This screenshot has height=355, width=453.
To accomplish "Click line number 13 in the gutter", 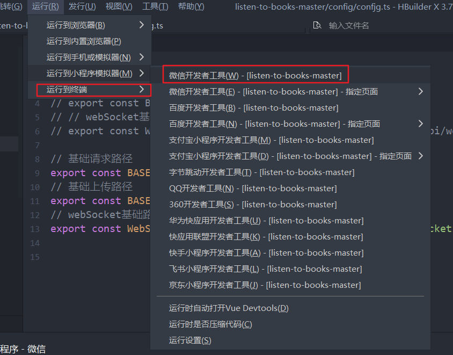I will point(35,229).
